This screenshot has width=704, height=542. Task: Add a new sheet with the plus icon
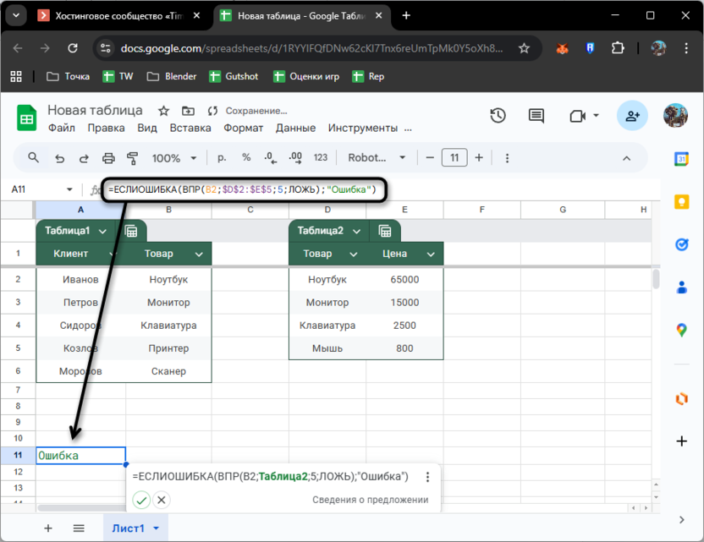tap(47, 528)
